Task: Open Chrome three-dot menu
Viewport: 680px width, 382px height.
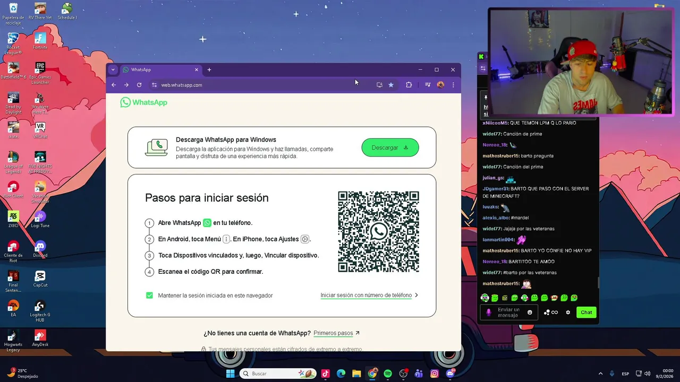Action: point(453,85)
